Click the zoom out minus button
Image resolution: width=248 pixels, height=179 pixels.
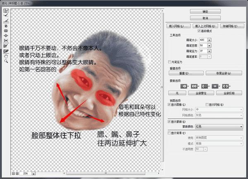(x=14, y=174)
